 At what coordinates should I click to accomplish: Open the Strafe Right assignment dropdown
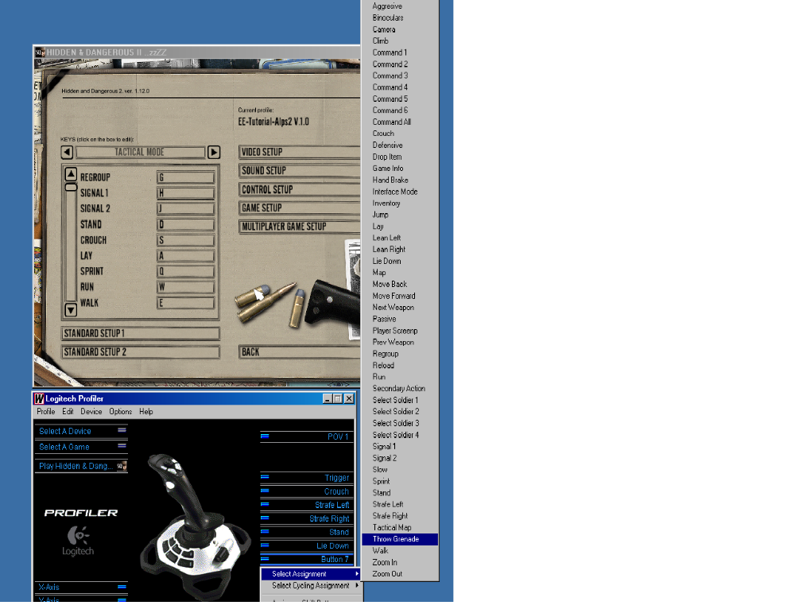[307, 518]
